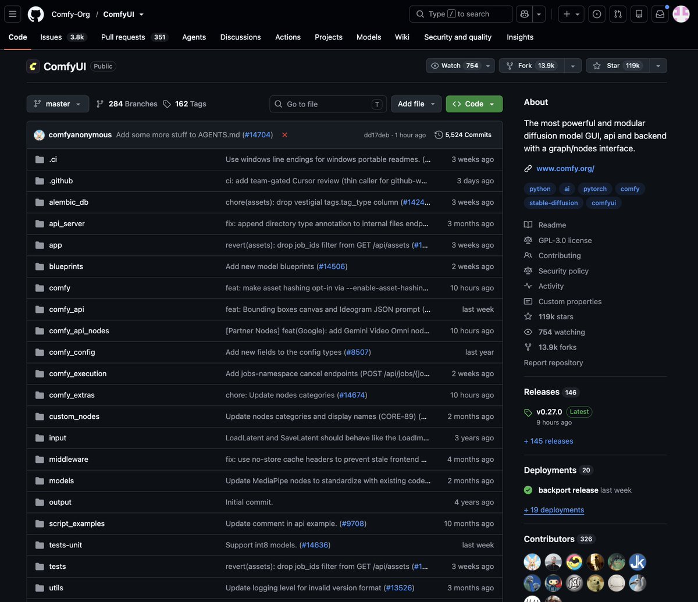
Task: Click the stable-diffusion topic tag
Action: 554,203
